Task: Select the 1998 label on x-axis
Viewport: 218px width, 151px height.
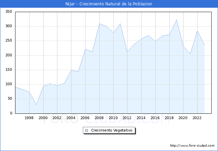Action: [x=29, y=118]
